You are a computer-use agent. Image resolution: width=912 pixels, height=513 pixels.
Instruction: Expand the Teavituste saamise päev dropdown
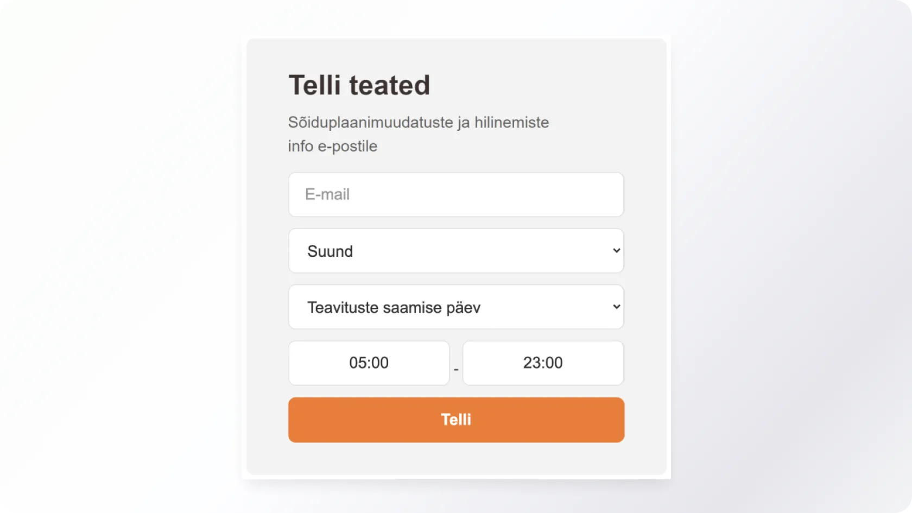pos(456,307)
